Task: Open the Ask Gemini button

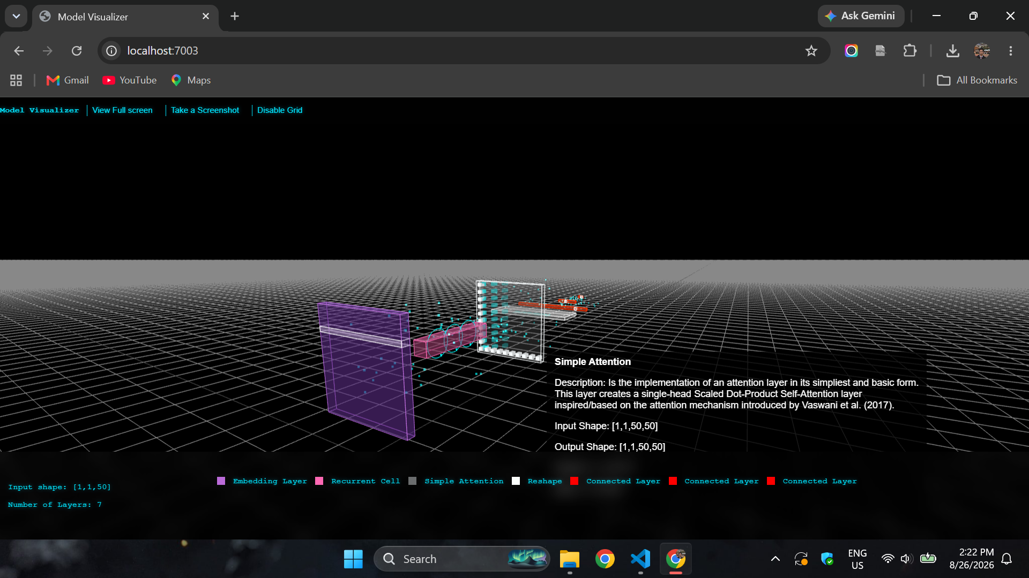Action: tap(861, 16)
